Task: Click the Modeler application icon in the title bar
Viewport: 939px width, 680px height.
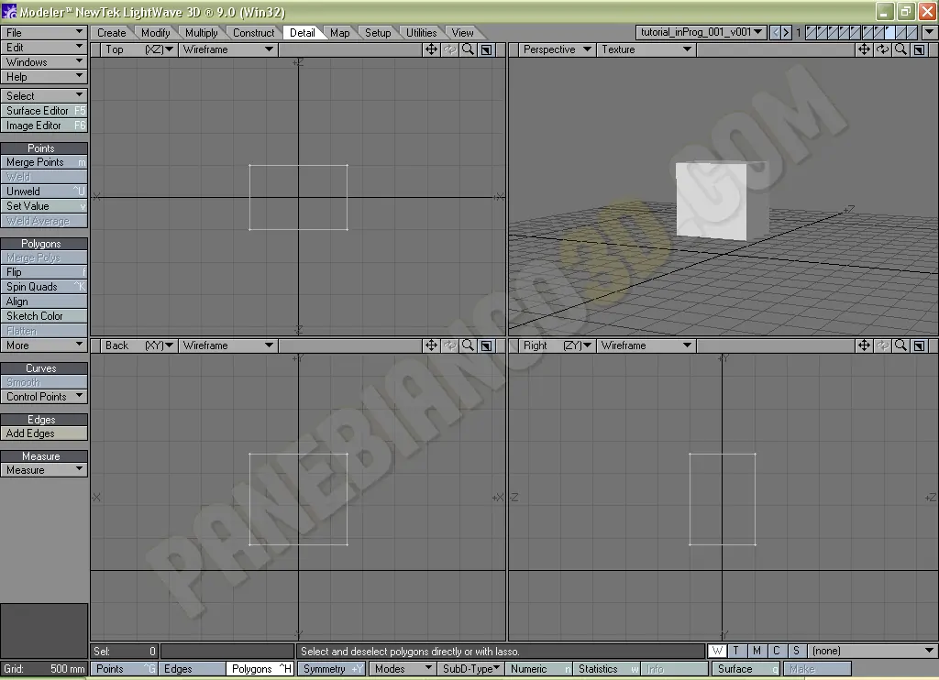Action: 9,11
